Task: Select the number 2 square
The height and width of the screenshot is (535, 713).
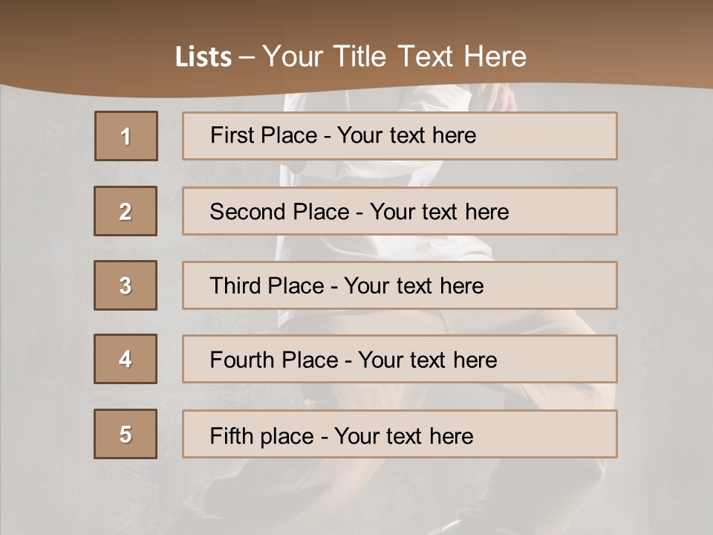Action: (126, 211)
